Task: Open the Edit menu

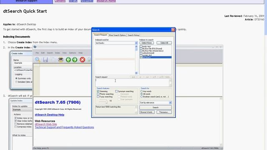Action: click(x=43, y=53)
